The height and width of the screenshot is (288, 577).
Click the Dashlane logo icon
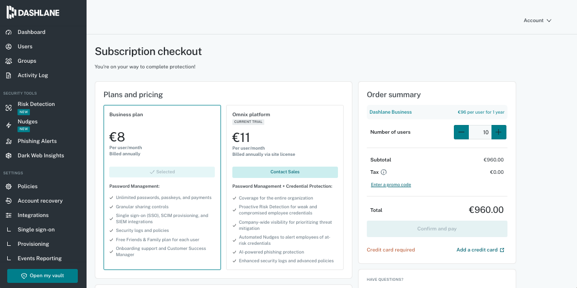pos(11,12)
